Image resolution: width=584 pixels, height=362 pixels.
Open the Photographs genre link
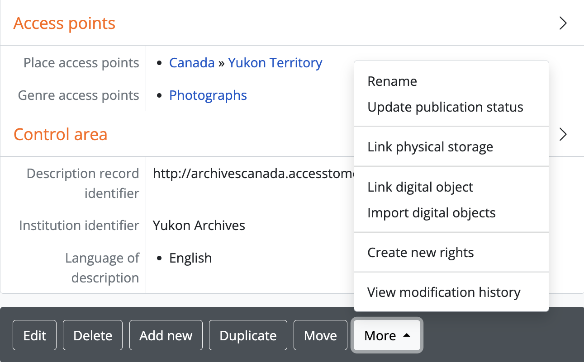(x=208, y=95)
